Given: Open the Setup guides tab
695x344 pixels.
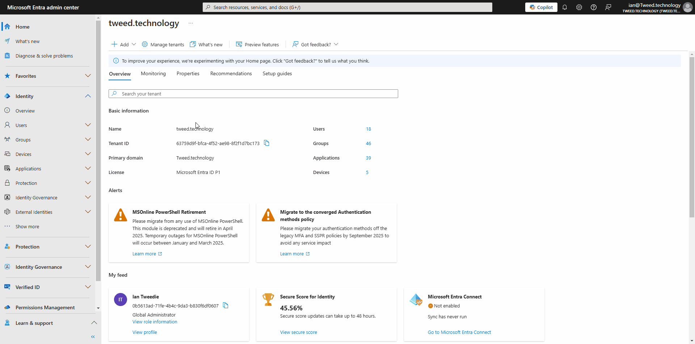Looking at the screenshot, I should (x=277, y=73).
